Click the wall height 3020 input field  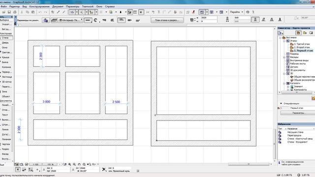coord(209,18)
